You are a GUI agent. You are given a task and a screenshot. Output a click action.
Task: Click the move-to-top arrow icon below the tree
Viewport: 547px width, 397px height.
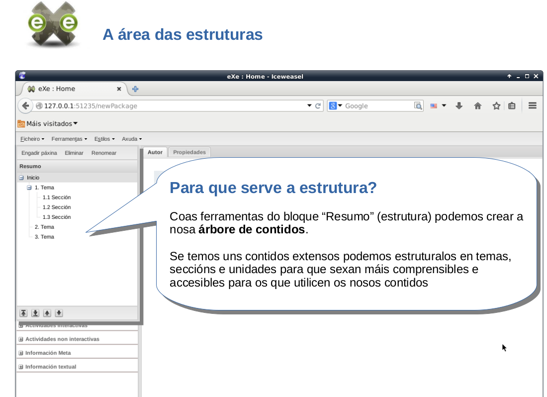click(23, 313)
